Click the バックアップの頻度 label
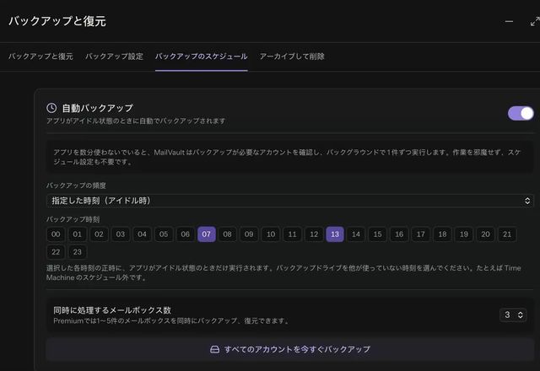 (x=76, y=185)
